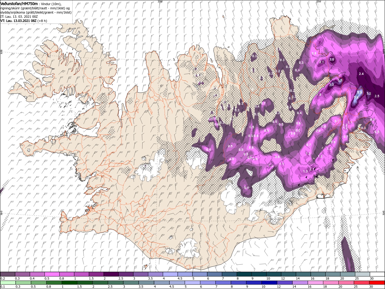The height and width of the screenshot is (289, 385).
Task: Click the '1.8' precipitation value on the map
Action: tap(319, 95)
